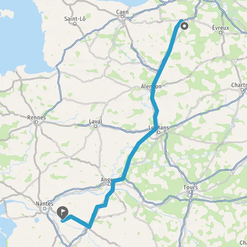The width and height of the screenshot is (247, 247).
Task: Click the Rennes city marker dot
Action: (x=37, y=122)
